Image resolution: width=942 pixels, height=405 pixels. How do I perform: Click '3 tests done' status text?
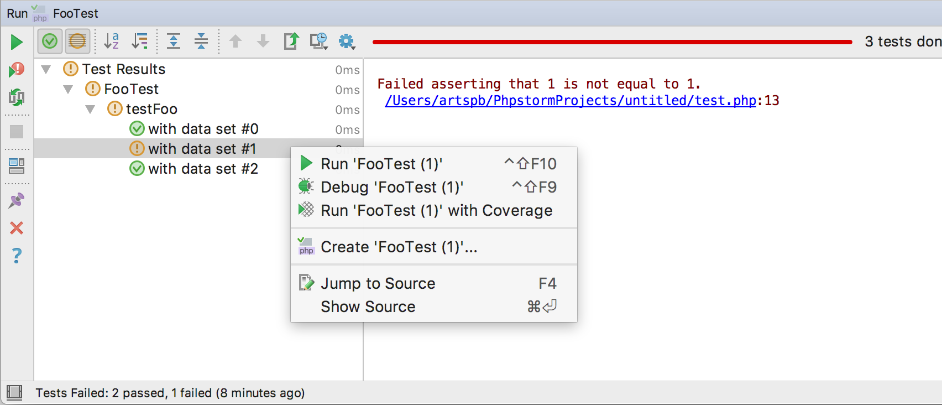tap(903, 41)
